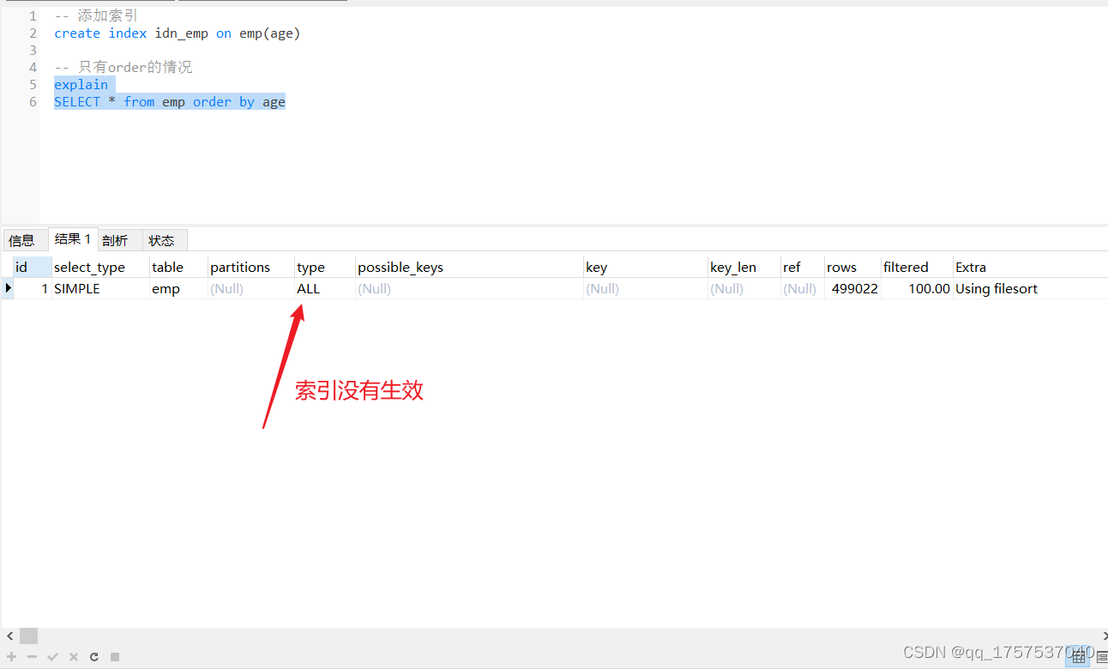
Task: Click the SELECT * from emp line
Action: pyautogui.click(x=170, y=102)
